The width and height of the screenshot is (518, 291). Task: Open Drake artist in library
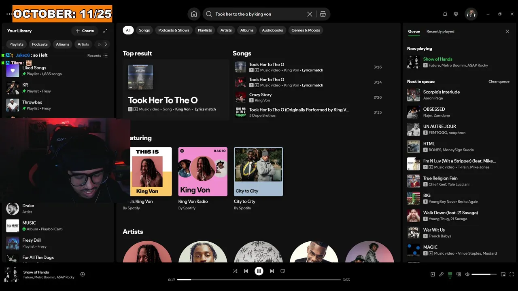coord(58,209)
